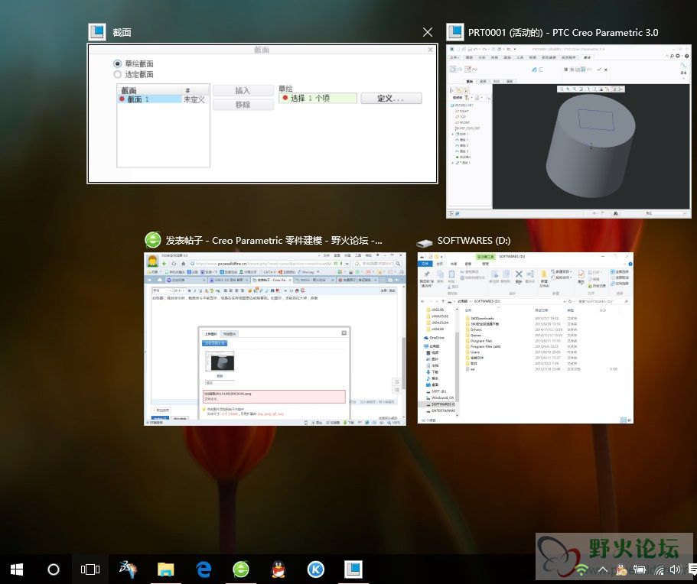
Task: Click the 发表帖子 browser window title
Action: [x=274, y=240]
